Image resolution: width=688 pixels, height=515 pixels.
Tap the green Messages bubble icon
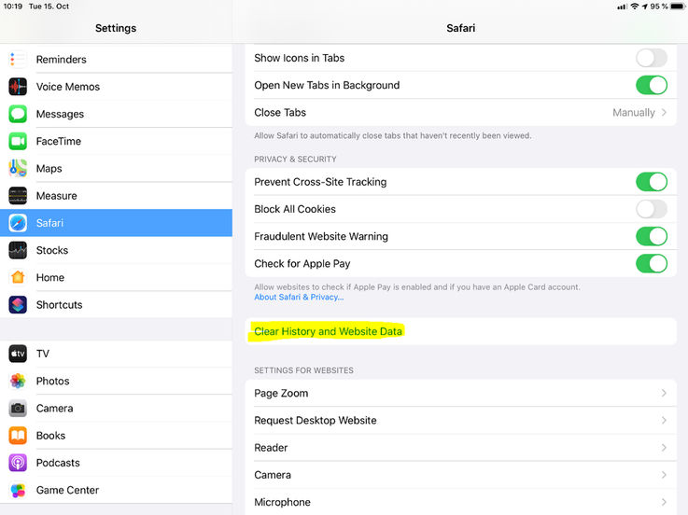click(x=18, y=114)
